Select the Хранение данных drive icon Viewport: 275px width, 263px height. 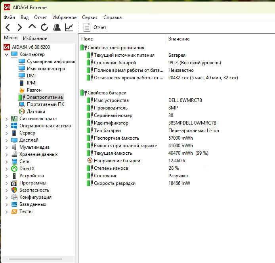click(14, 154)
